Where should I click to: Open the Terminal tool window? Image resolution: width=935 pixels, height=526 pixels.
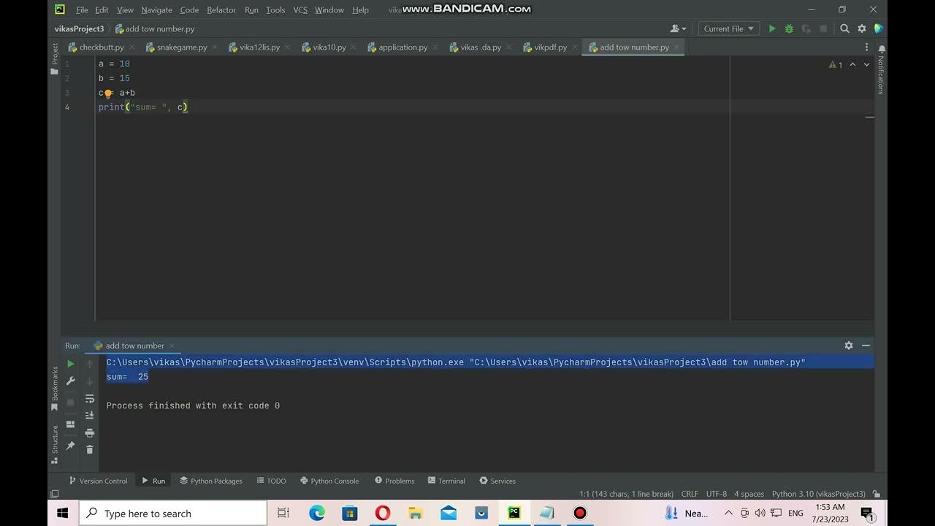[x=446, y=481]
